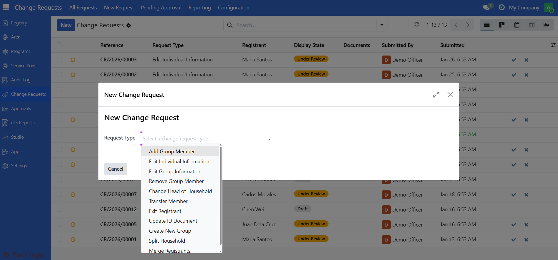Switch to graph view

pos(547,25)
